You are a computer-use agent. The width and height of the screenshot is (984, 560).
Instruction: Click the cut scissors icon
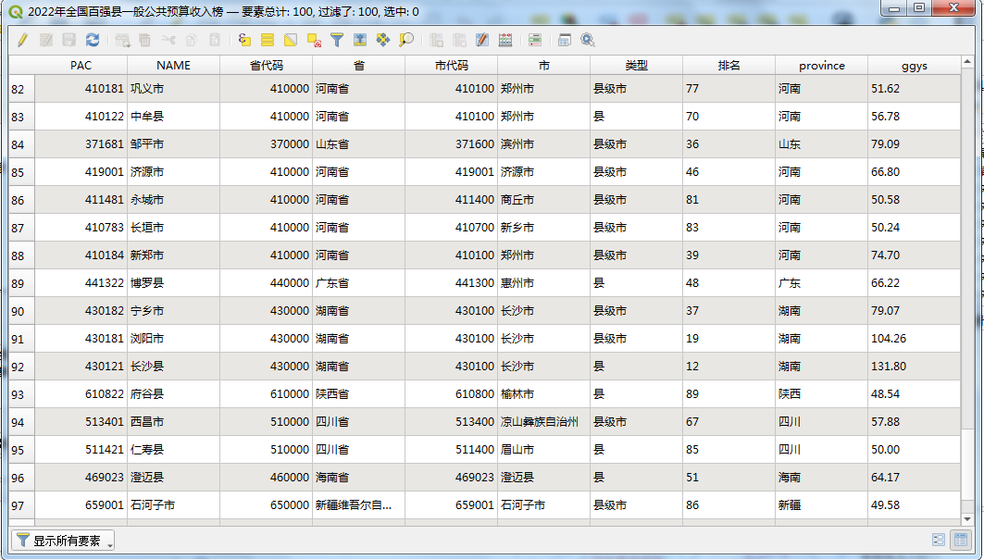[168, 40]
